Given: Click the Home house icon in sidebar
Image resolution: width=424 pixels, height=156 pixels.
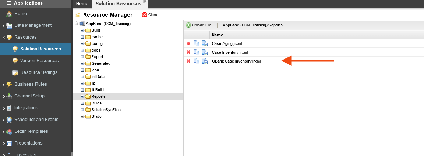Looking at the screenshot, I should pos(9,14).
